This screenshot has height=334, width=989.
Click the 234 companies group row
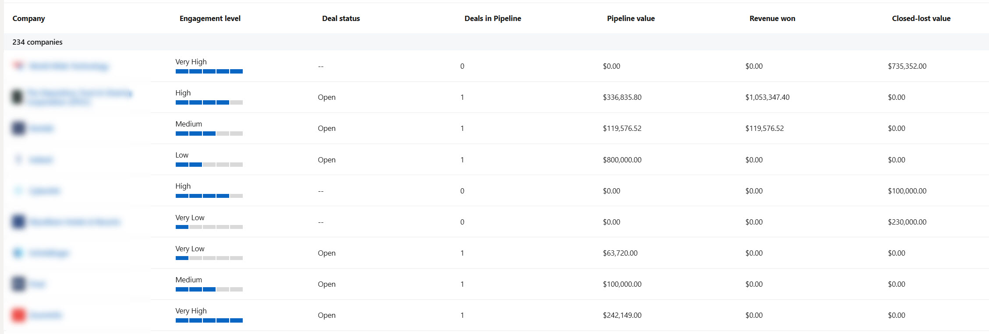[x=38, y=42]
